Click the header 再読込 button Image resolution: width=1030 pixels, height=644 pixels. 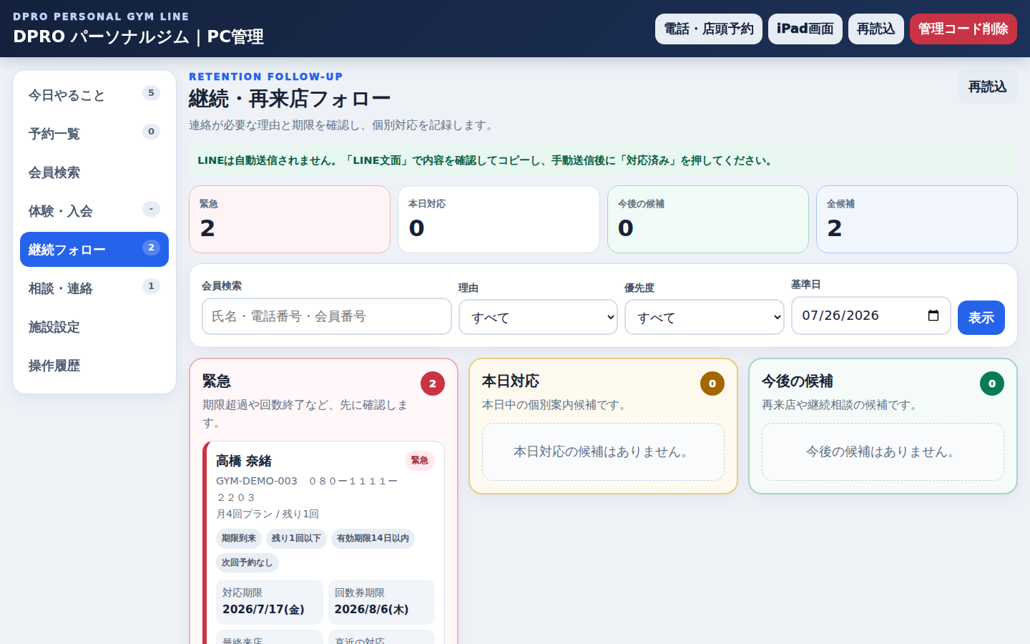coord(876,29)
